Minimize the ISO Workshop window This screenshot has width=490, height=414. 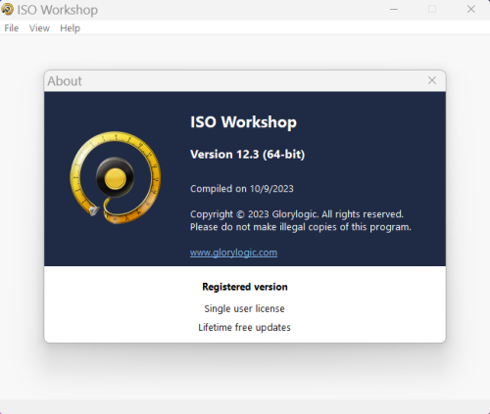click(x=394, y=9)
